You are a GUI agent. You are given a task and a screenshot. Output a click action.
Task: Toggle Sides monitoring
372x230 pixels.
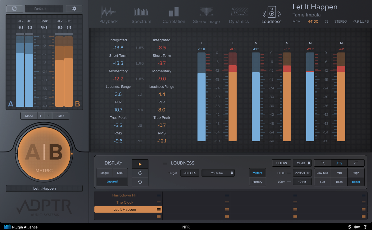(60, 116)
